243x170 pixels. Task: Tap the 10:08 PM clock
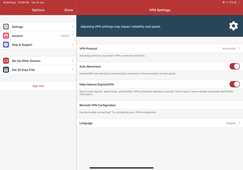pos(23,2)
